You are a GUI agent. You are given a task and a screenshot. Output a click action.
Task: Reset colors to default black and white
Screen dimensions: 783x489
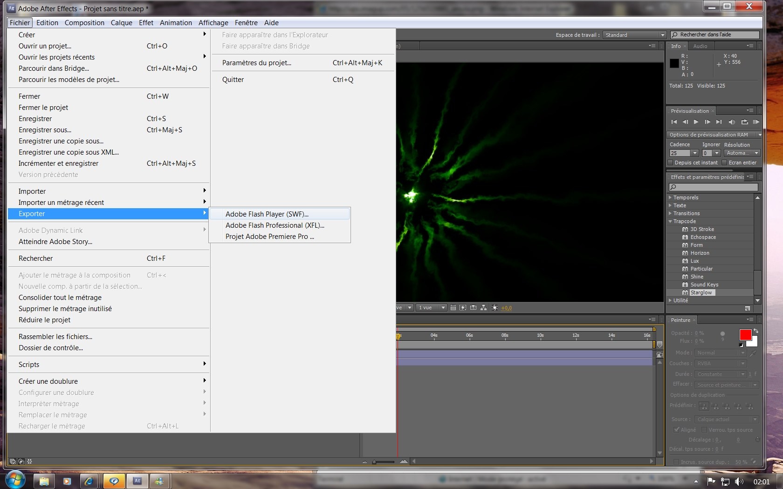pos(741,345)
